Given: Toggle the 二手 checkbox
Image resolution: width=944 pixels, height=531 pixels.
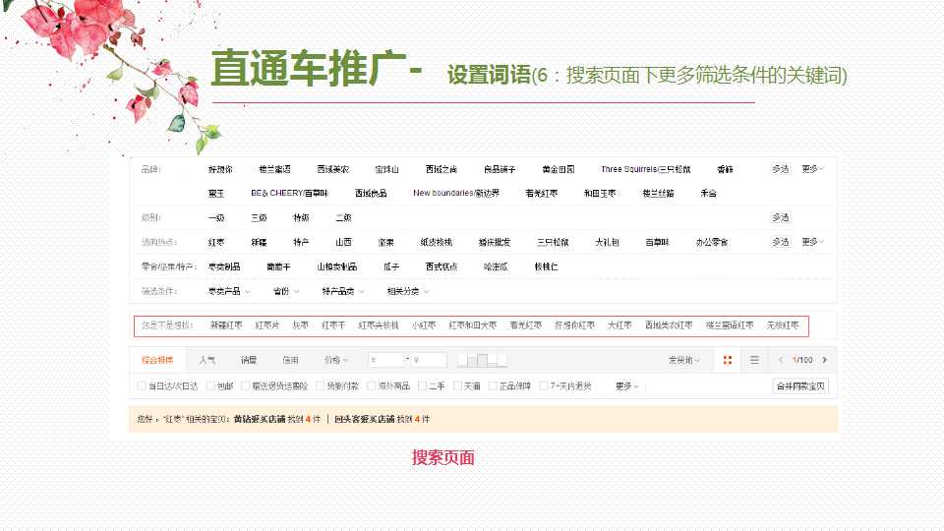Looking at the screenshot, I should click(423, 386).
